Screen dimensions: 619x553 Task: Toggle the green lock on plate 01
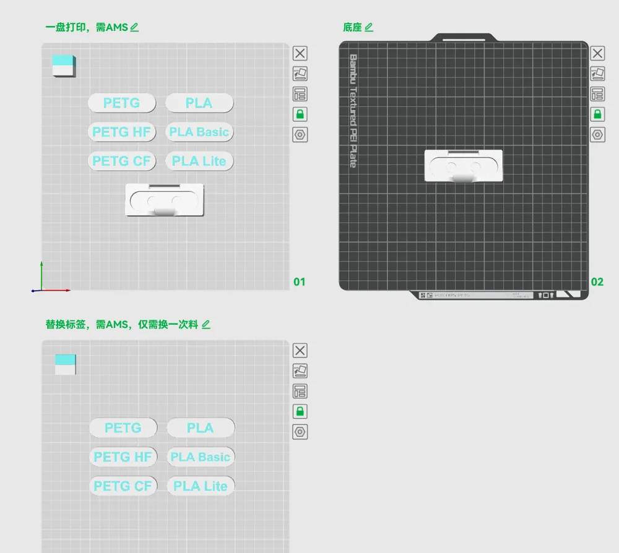coord(300,114)
